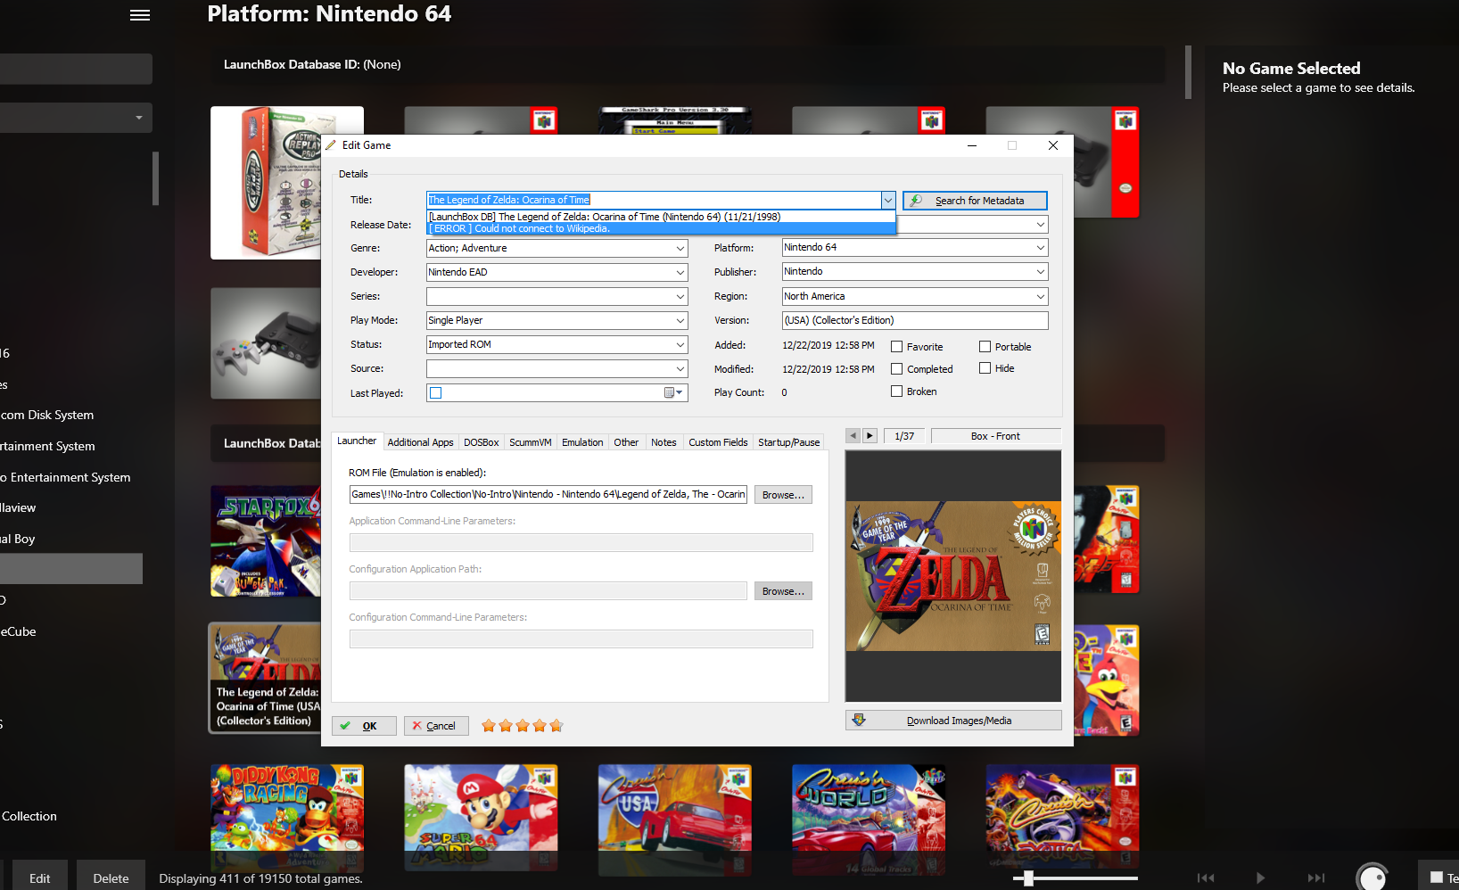Image resolution: width=1459 pixels, height=890 pixels.
Task: Expand the Series dropdown
Action: click(680, 296)
